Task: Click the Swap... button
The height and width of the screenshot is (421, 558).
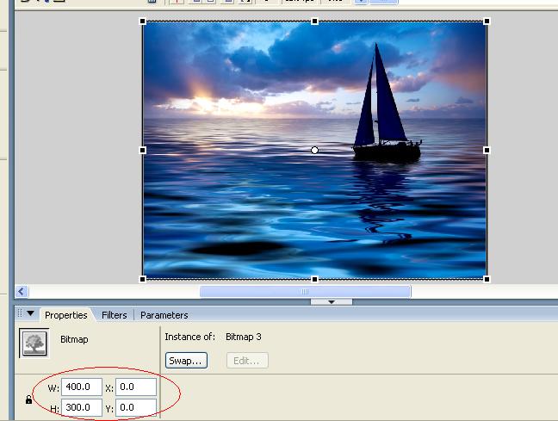Action: pos(186,361)
